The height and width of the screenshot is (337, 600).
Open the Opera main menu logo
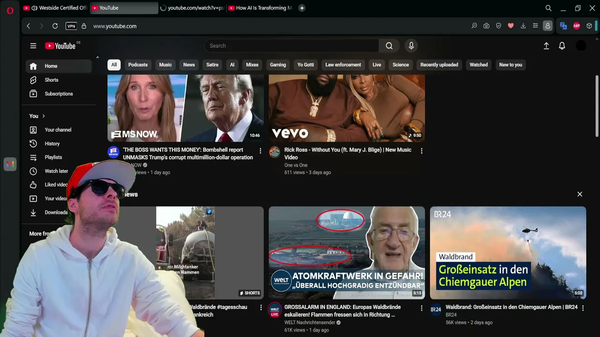(10, 11)
